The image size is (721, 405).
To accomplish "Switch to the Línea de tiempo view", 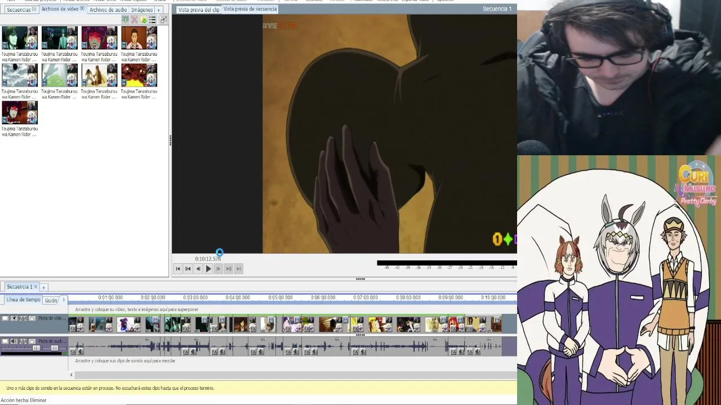I will pyautogui.click(x=23, y=300).
